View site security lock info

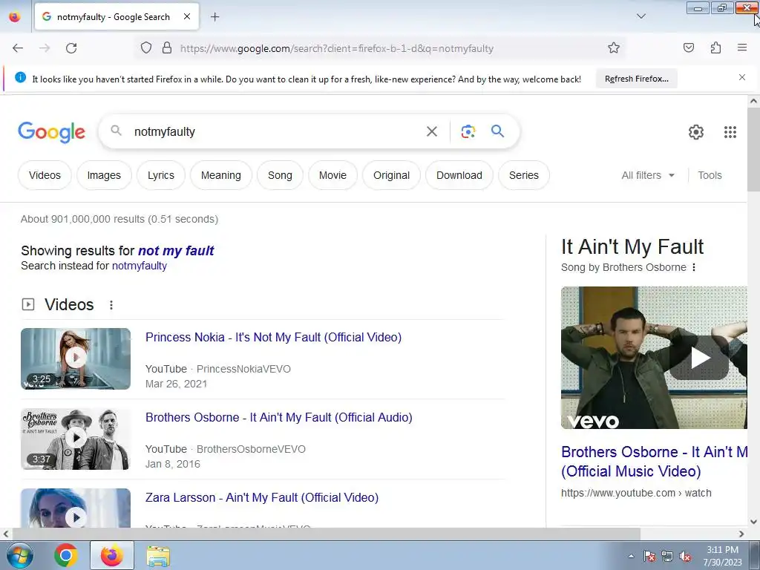(x=167, y=48)
